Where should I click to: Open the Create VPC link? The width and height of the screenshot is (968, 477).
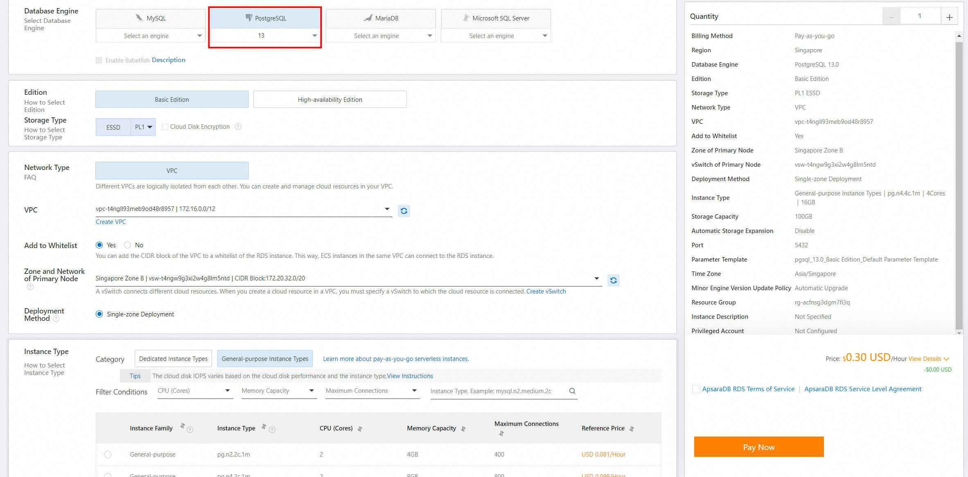(x=111, y=222)
